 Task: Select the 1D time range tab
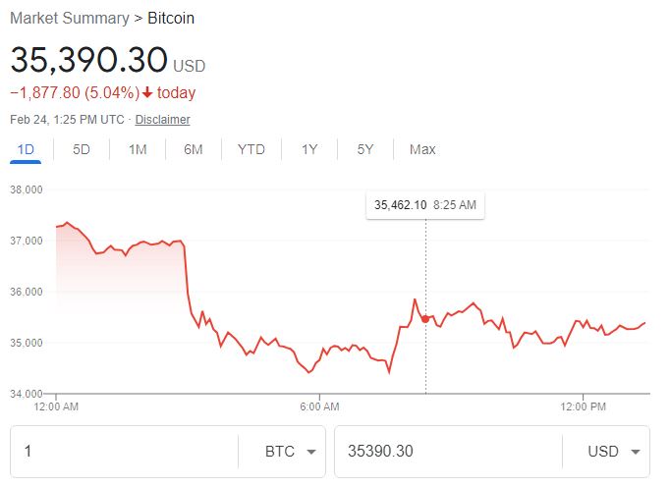[27, 149]
